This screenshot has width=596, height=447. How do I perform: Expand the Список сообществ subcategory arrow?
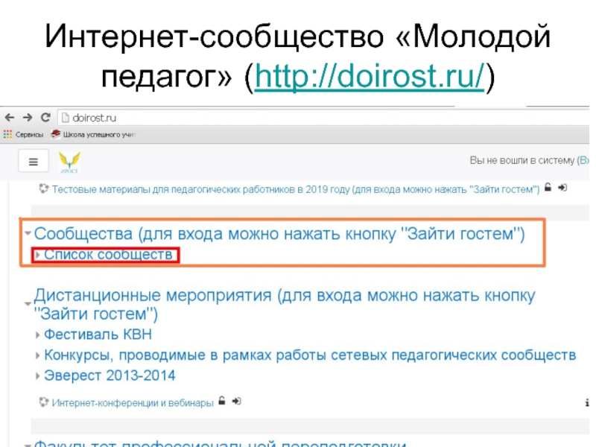[39, 256]
